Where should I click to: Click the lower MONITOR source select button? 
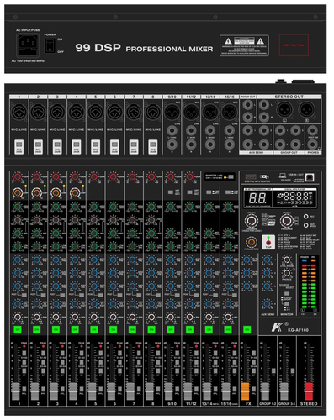click(287, 303)
